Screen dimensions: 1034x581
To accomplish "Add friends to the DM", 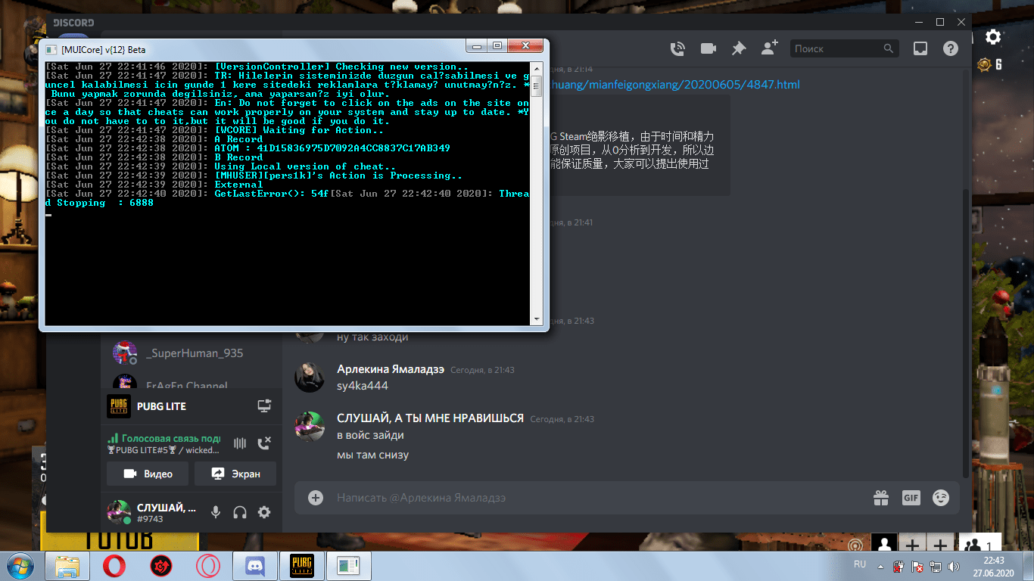I will pos(770,48).
